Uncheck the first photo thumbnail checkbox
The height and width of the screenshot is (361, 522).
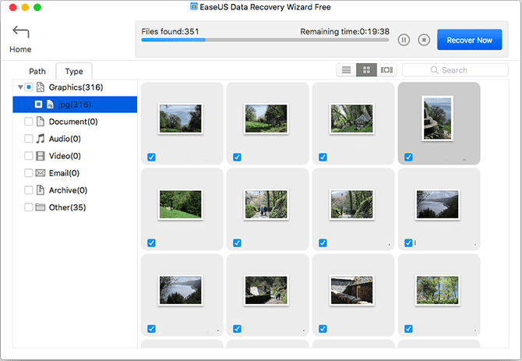click(151, 157)
